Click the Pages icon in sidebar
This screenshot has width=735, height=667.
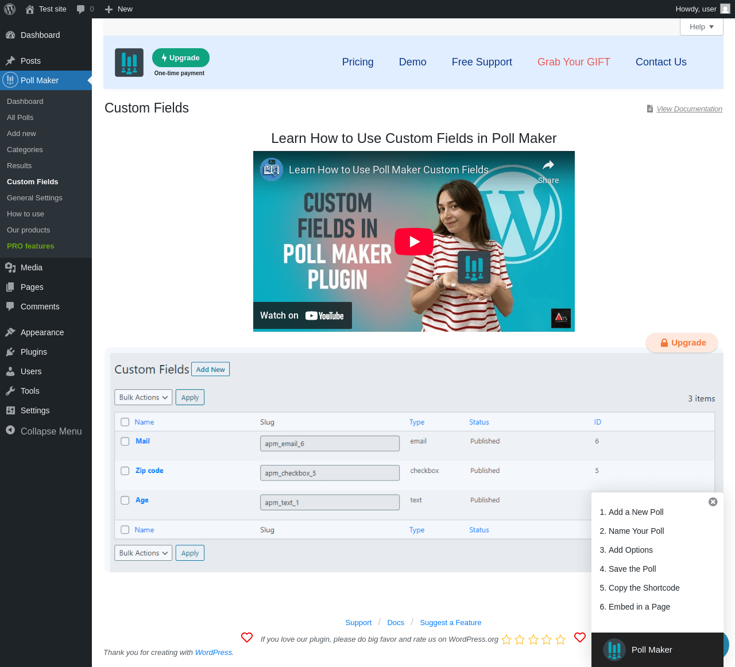(10, 287)
